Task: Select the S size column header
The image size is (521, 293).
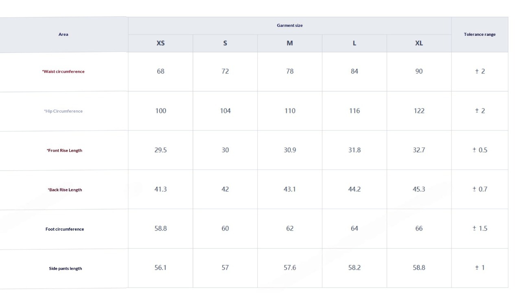Action: 225,43
